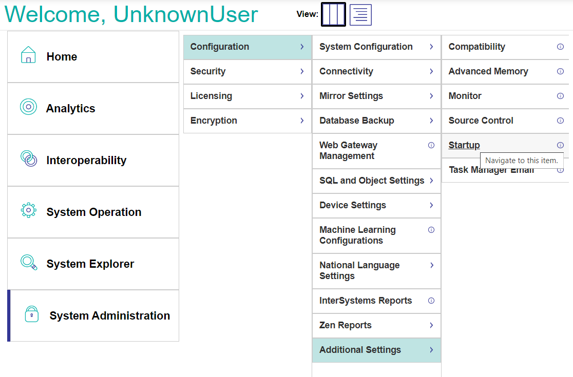Viewport: 573px width, 377px height.
Task: Open the Database Backup entry
Action: [376, 121]
